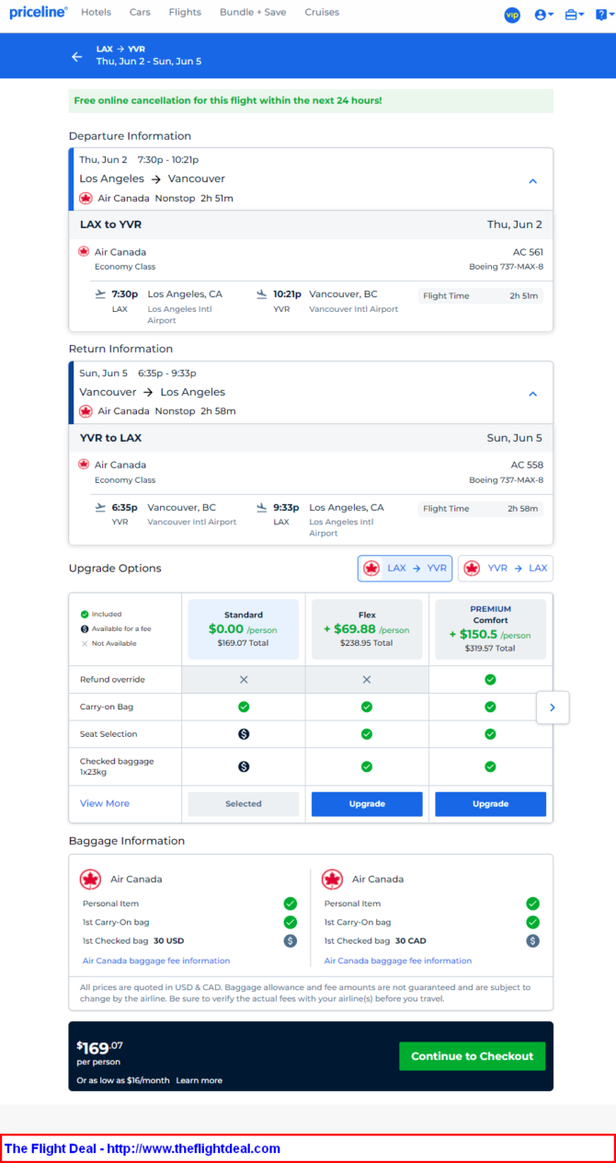
Task: Collapse the Vancouver to Los Angeles return details
Action: (x=532, y=394)
